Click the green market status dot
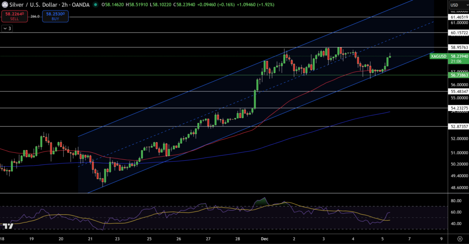 point(95,5)
